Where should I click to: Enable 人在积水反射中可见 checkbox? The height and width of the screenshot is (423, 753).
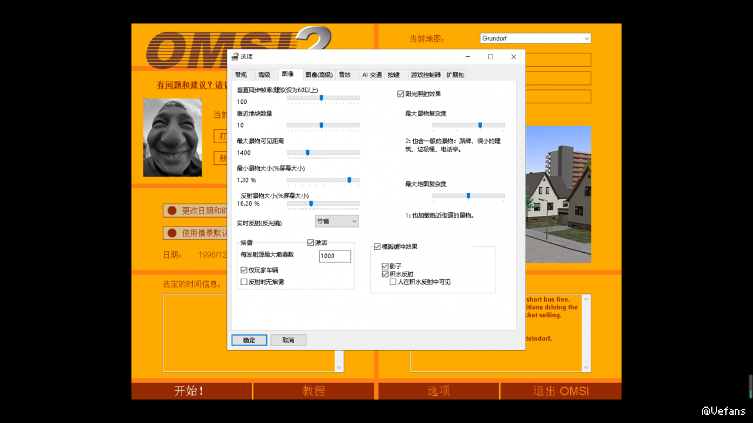point(393,282)
